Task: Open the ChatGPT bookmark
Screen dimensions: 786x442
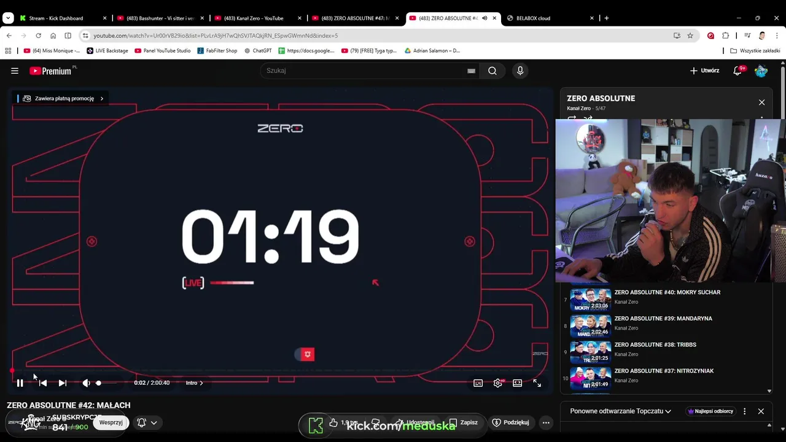Action: [x=258, y=51]
